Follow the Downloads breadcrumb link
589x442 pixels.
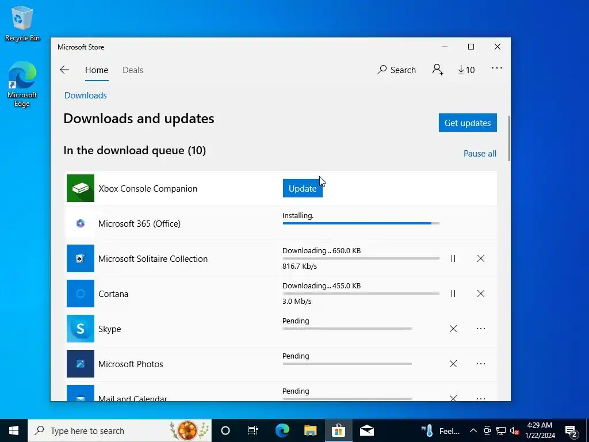[86, 96]
